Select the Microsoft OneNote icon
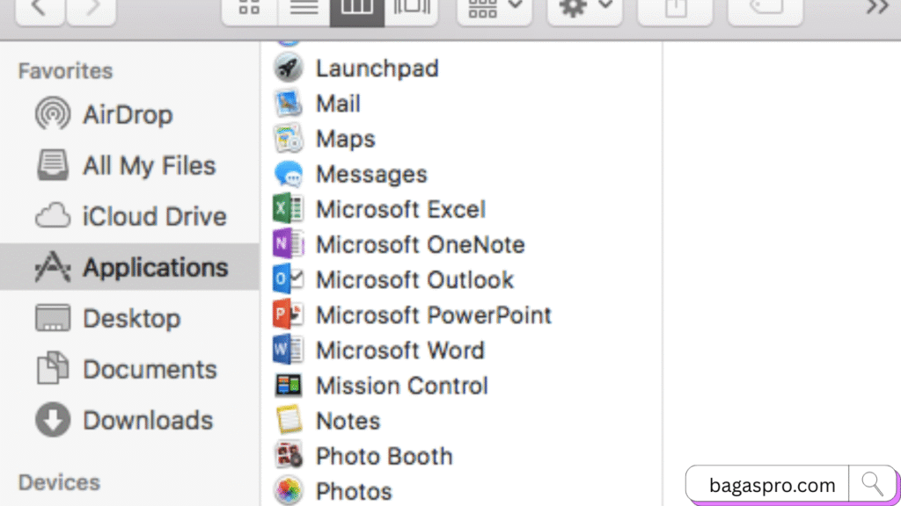901x506 pixels. [x=289, y=244]
